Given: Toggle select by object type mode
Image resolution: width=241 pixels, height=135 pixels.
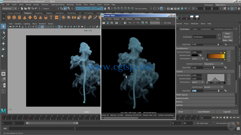Looking at the screenshot, I should coord(65,9).
